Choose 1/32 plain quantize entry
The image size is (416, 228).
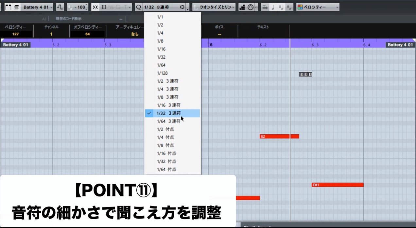tap(172, 57)
